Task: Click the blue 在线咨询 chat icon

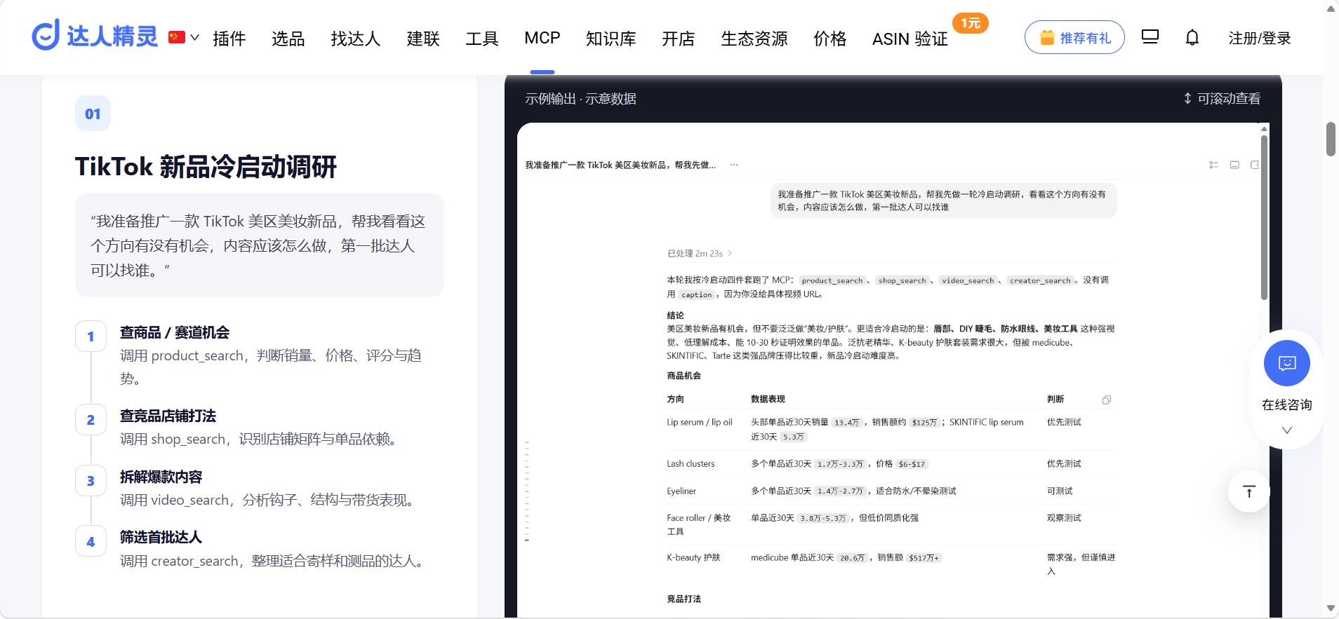Action: click(1287, 363)
